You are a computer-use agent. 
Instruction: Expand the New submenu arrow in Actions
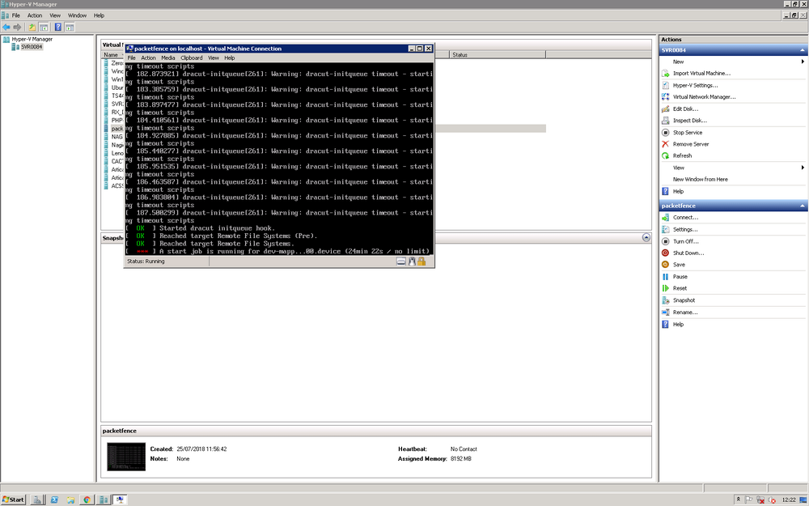(803, 62)
